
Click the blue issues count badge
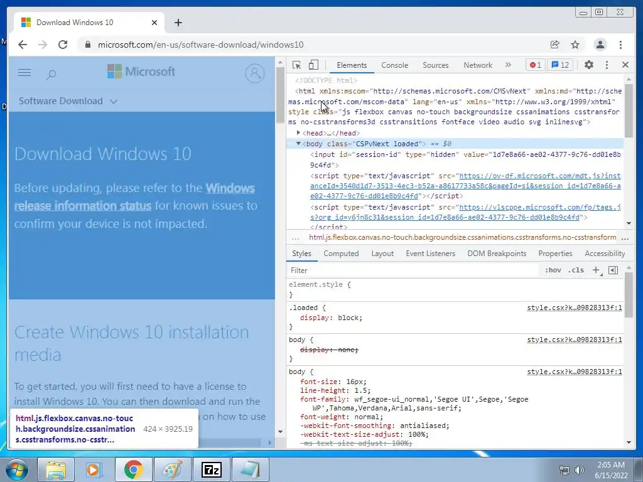click(x=560, y=65)
